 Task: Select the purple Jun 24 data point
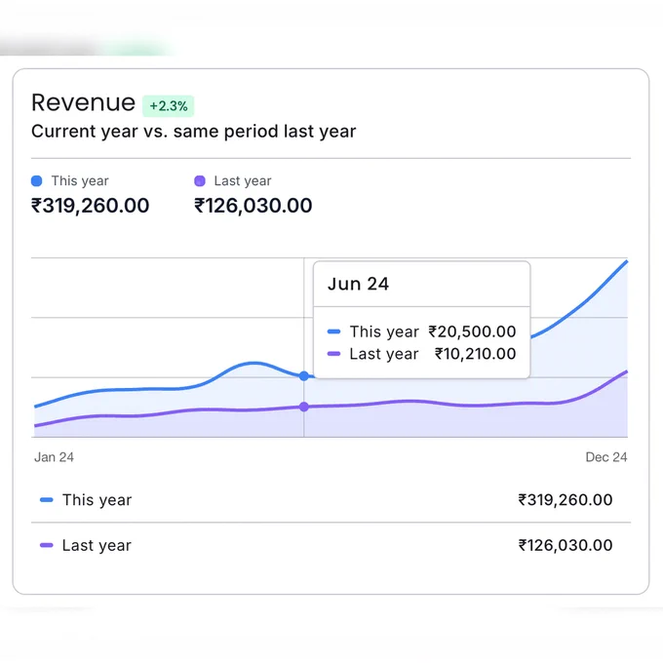tap(303, 407)
